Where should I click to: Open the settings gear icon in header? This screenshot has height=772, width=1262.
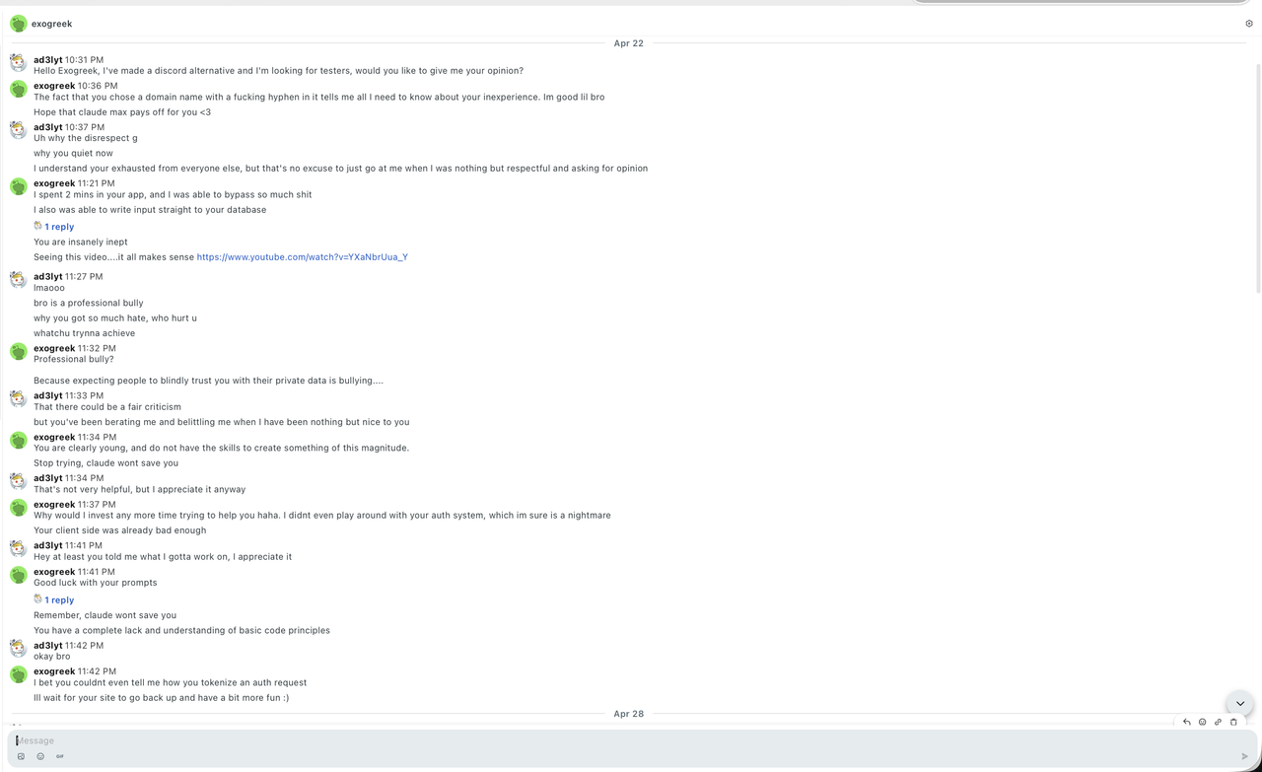click(x=1249, y=24)
